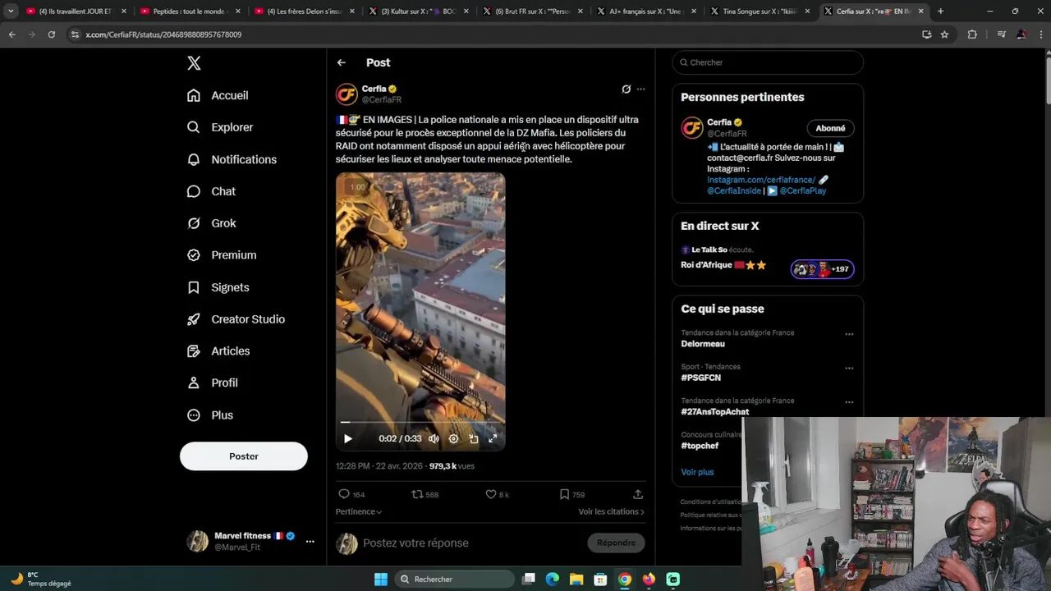Open the post's three-dot options
The width and height of the screenshot is (1051, 591).
coord(641,89)
